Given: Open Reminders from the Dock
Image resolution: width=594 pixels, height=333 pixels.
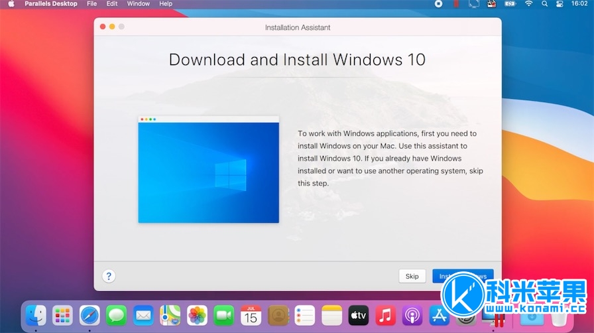Looking at the screenshot, I should [x=304, y=316].
